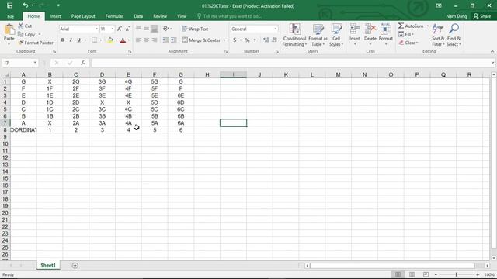Screen dimensions: 497x279
Task: Open the Insert Function fx dialog
Action: tap(83, 63)
